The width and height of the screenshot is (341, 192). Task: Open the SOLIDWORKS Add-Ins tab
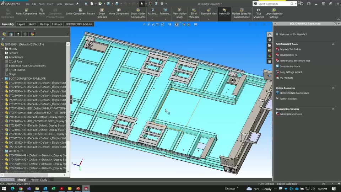pyautogui.click(x=79, y=24)
